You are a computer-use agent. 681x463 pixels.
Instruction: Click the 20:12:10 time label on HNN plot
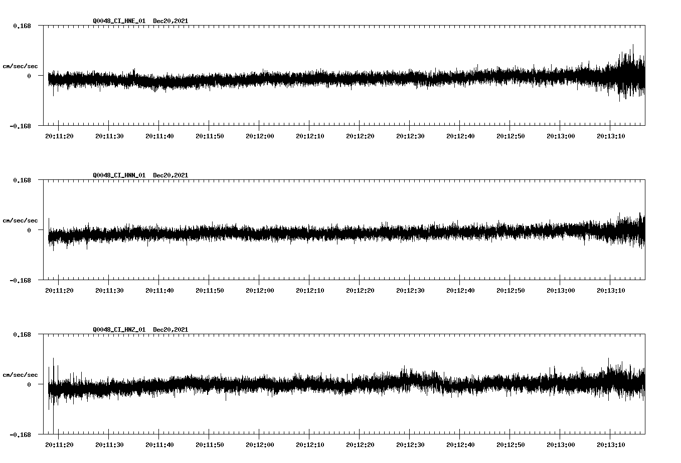pyautogui.click(x=310, y=291)
